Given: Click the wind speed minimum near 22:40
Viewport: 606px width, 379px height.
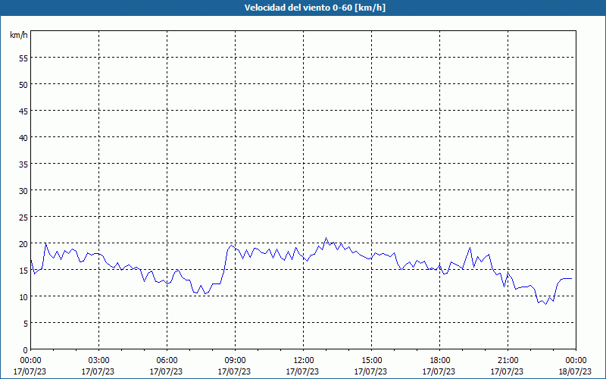Looking at the screenshot, I should (546, 305).
